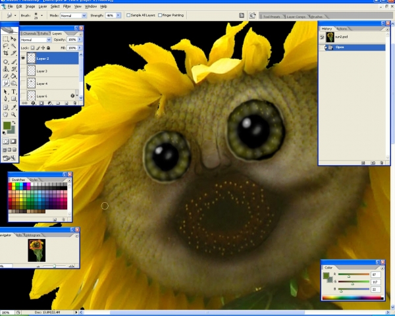
Task: Select the Eyedropper tool
Action: click(x=13, y=107)
